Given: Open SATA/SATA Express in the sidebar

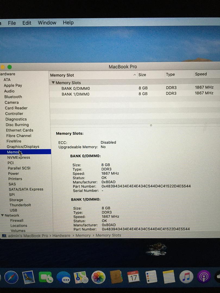Looking at the screenshot, I should pyautogui.click(x=26, y=189).
